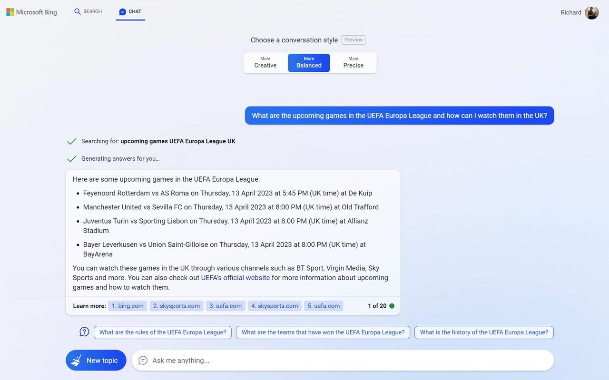609x380 pixels.
Task: Click the Juventus Turin vs Sporting Lisbon line
Action: pos(226,226)
